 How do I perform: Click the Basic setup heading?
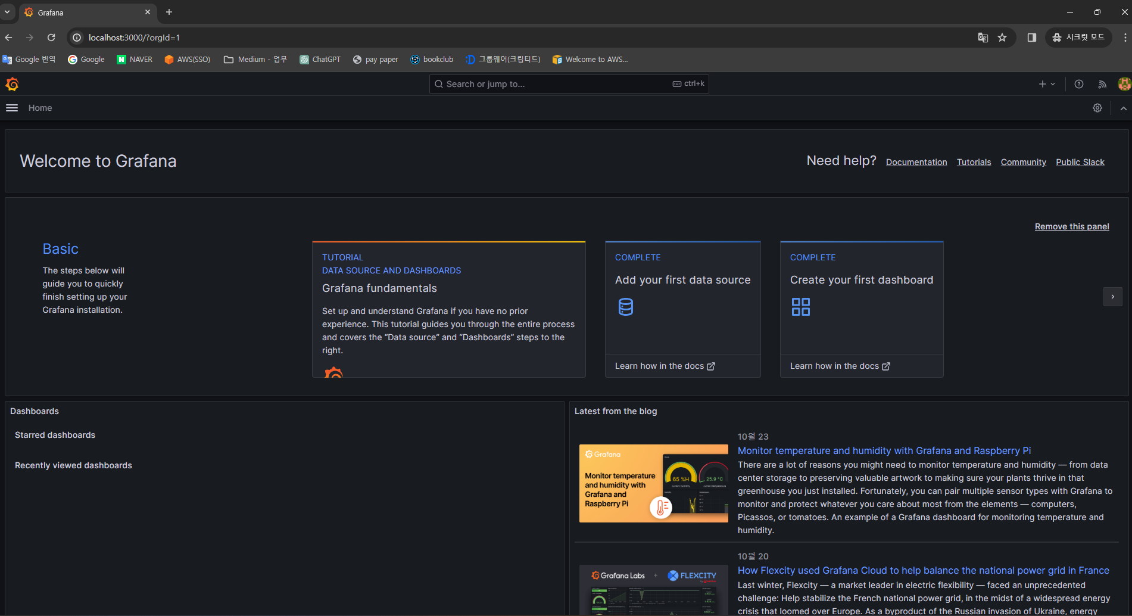click(60, 249)
